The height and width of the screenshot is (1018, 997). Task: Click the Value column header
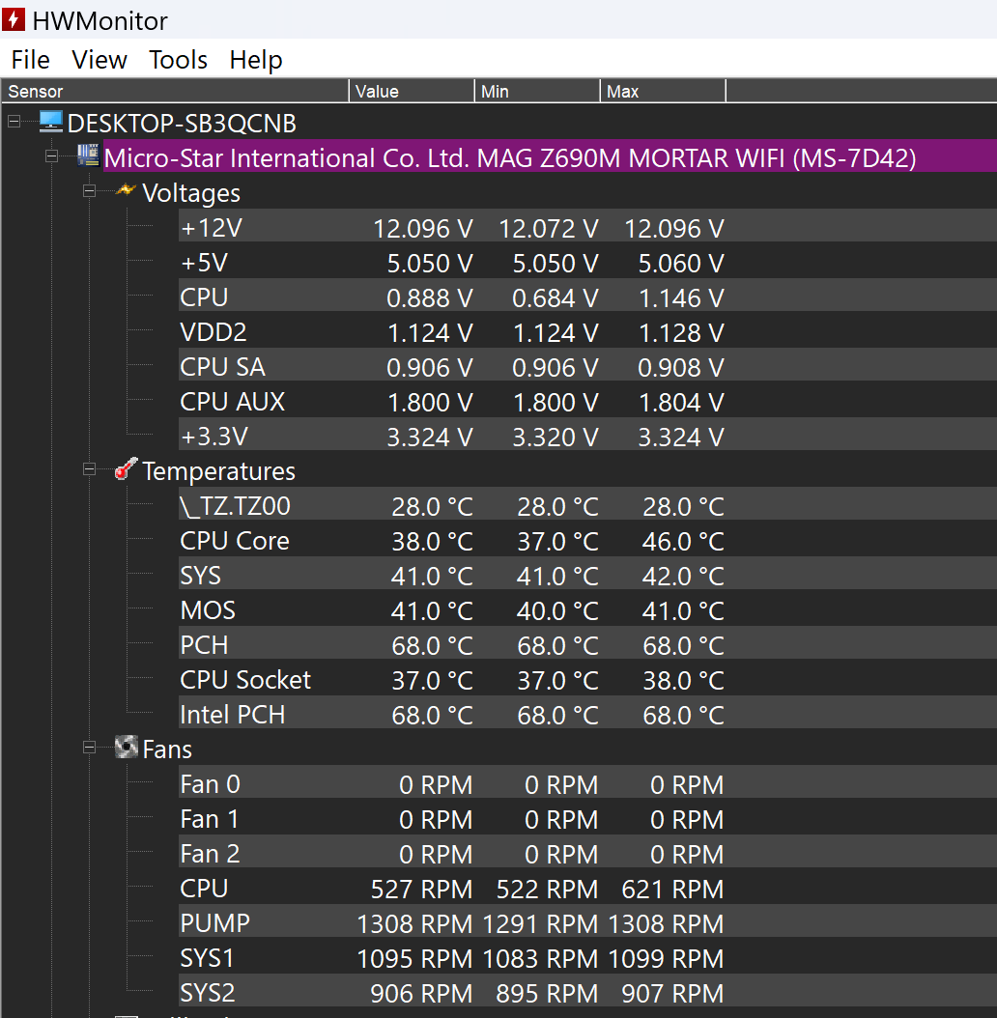(x=412, y=92)
